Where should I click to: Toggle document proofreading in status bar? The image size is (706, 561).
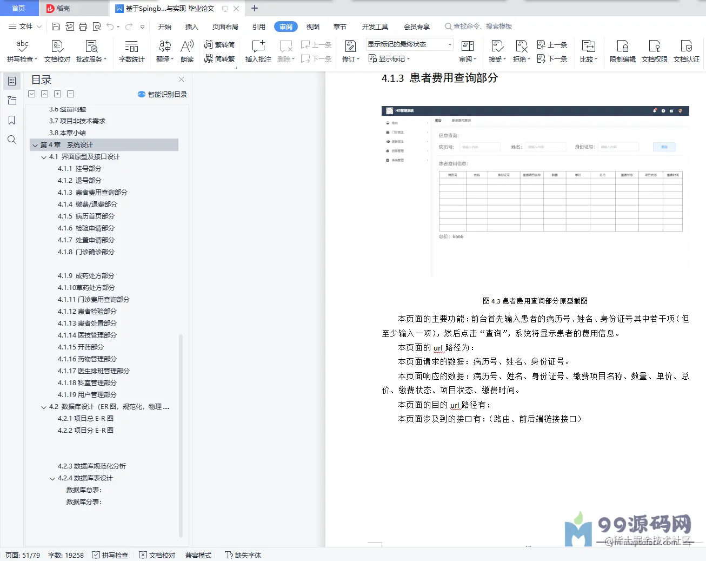pyautogui.click(x=157, y=555)
